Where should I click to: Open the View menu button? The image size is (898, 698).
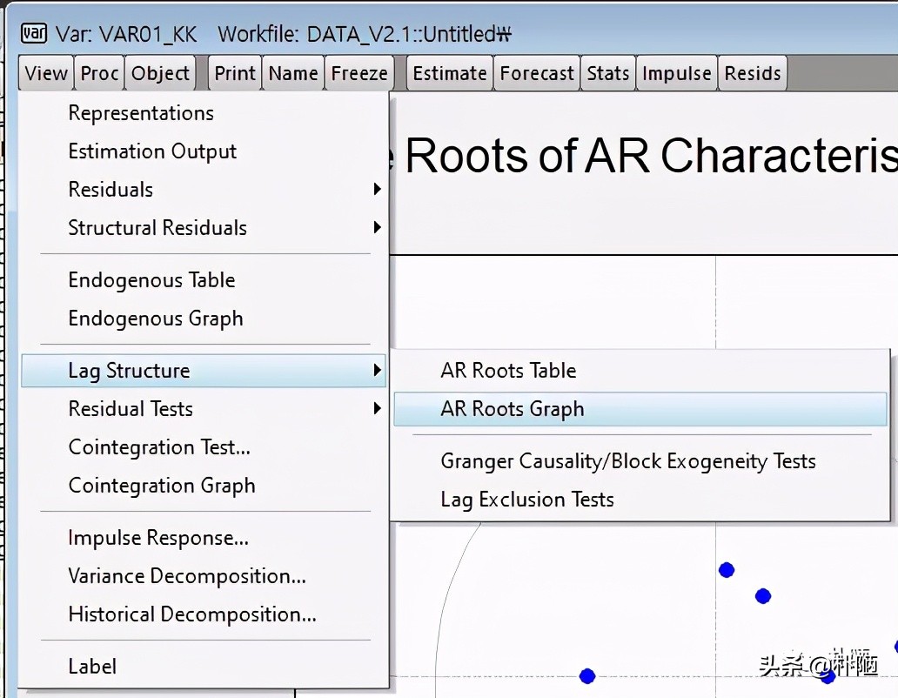46,73
